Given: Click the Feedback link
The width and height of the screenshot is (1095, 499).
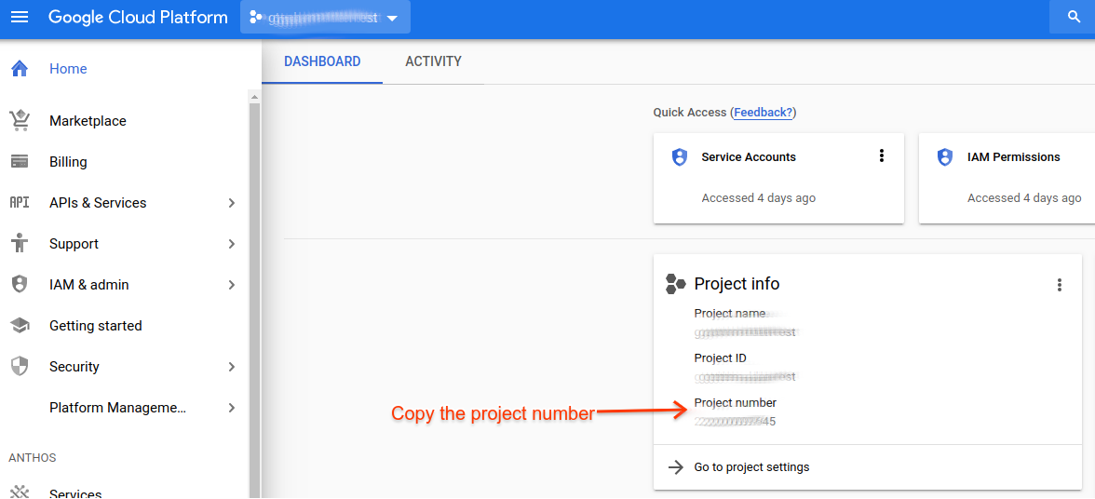Looking at the screenshot, I should [764, 113].
